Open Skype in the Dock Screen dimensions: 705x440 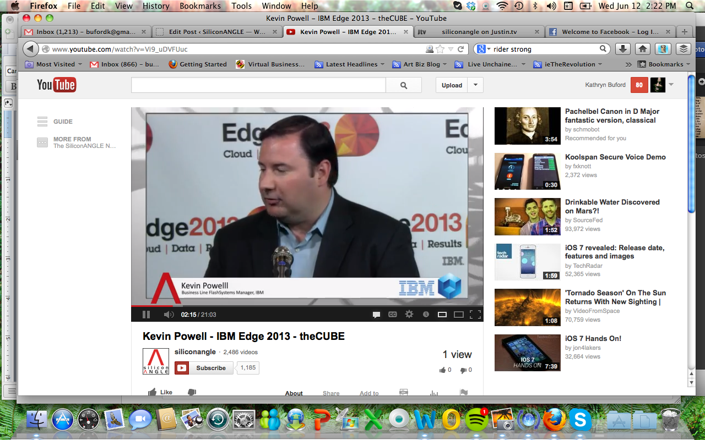580,420
